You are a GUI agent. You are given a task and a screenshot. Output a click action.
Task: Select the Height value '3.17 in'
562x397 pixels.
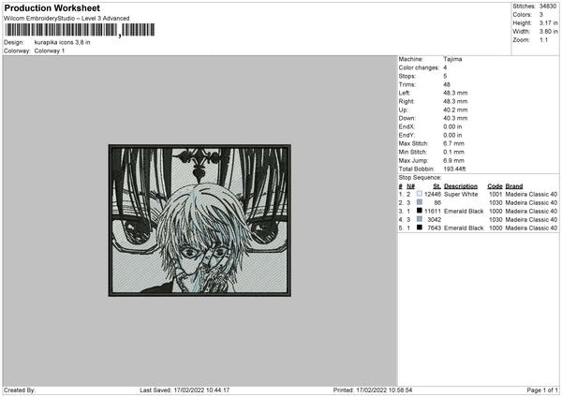(548, 22)
